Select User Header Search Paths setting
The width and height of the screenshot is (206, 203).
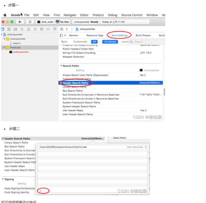(x=78, y=114)
